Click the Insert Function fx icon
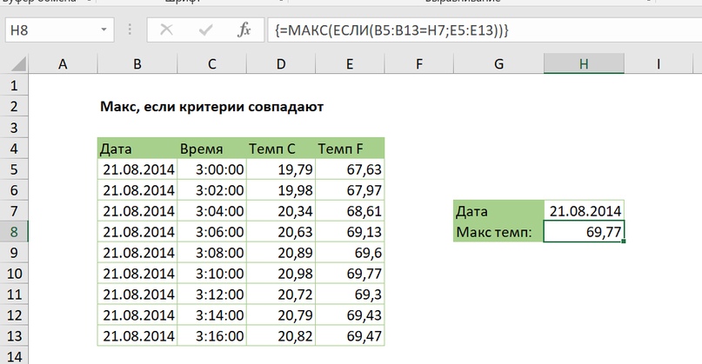Image resolution: width=702 pixels, height=364 pixels. [244, 30]
